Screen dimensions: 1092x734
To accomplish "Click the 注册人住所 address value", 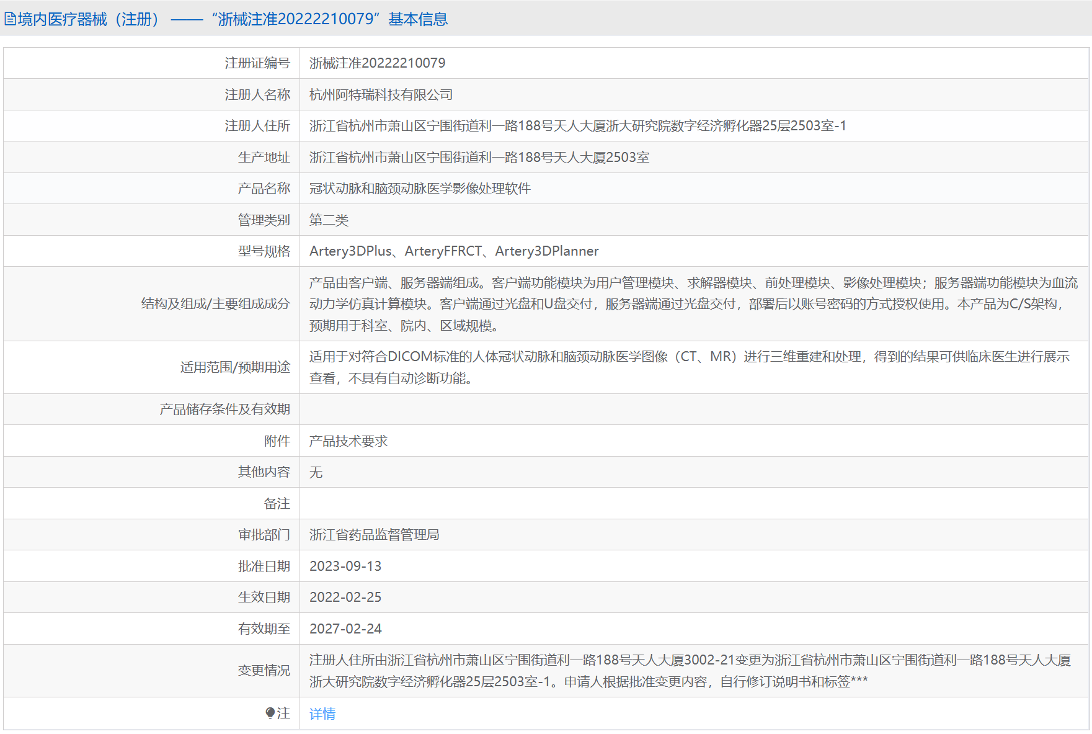I will tap(577, 126).
